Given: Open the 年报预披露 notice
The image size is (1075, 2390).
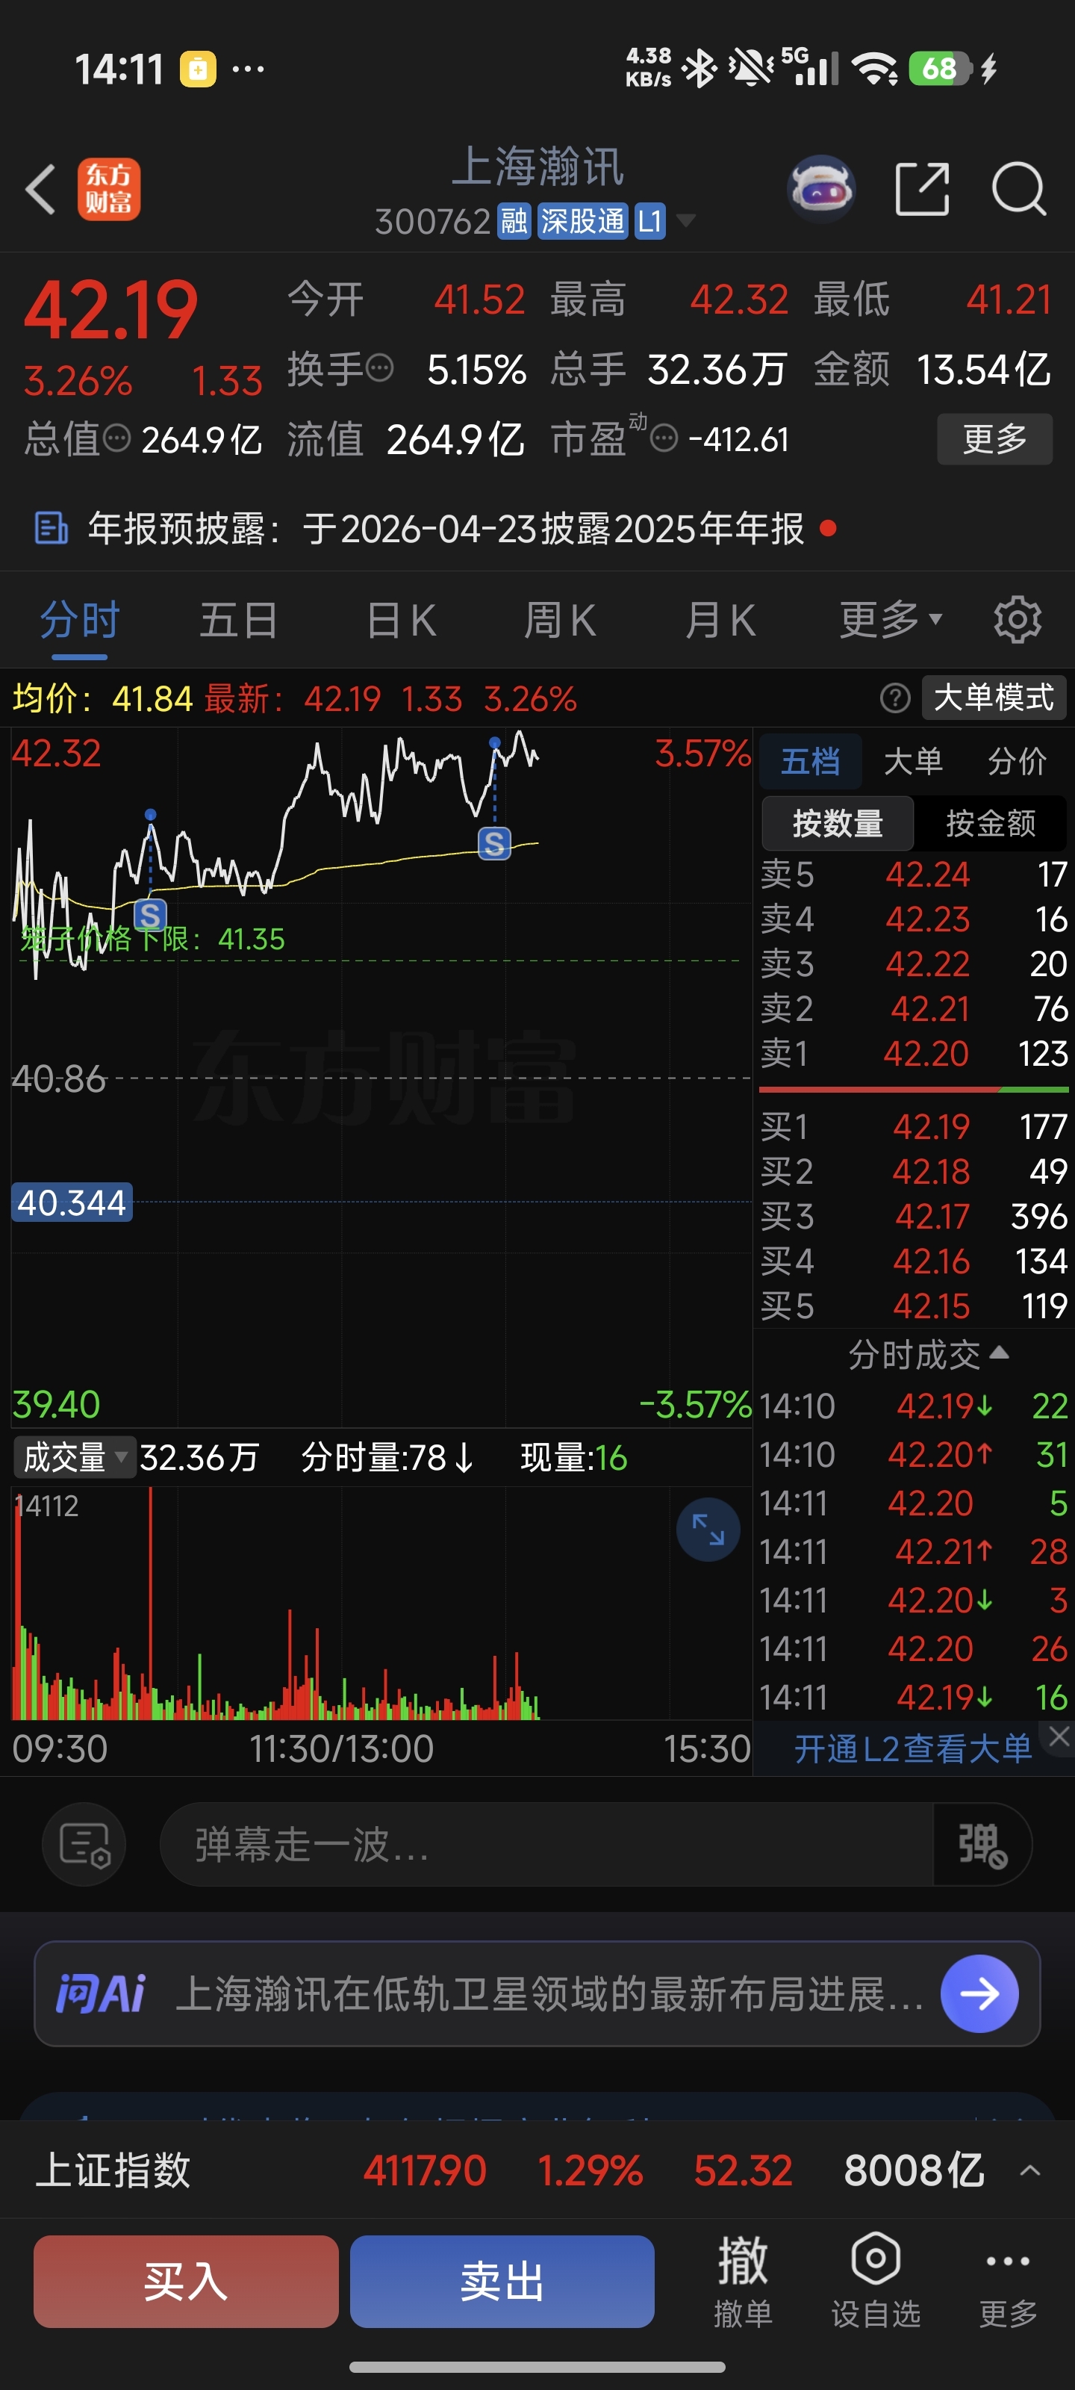Looking at the screenshot, I should [445, 528].
